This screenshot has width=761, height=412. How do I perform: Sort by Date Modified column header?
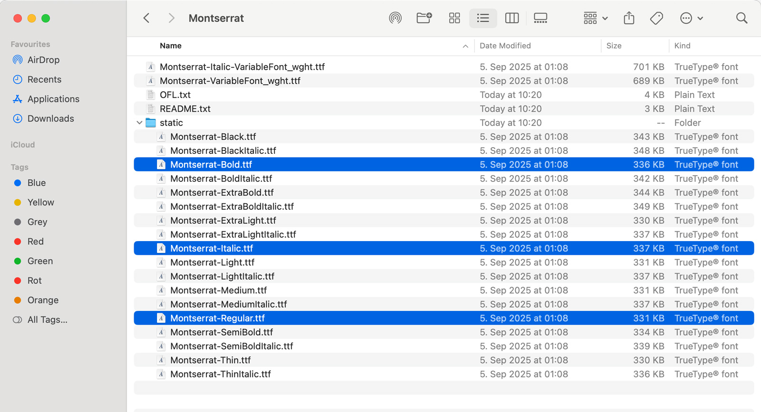(505, 46)
